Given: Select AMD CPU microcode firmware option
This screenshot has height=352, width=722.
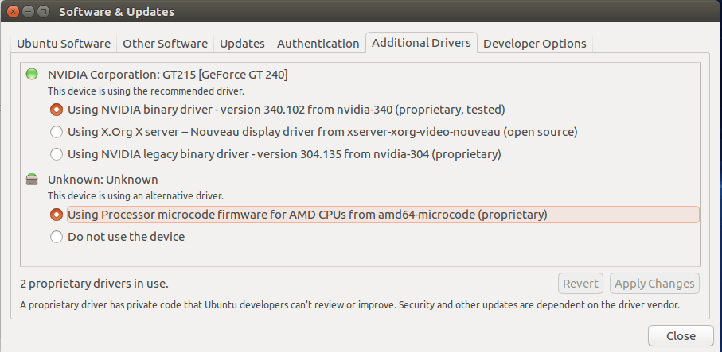Looking at the screenshot, I should pyautogui.click(x=57, y=215).
